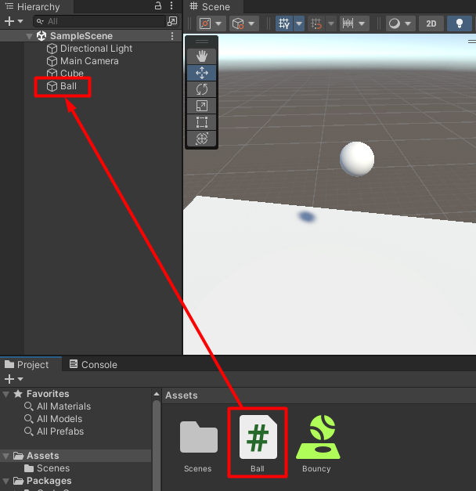Click the Ball game object cube icon
The image size is (476, 491).
[x=52, y=86]
